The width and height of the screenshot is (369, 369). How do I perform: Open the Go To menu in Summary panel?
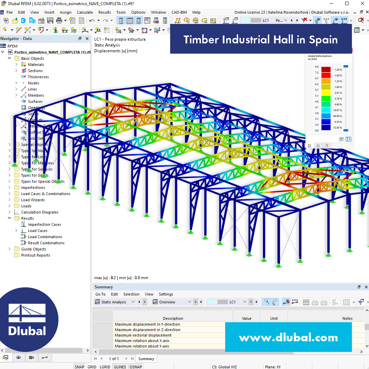pyautogui.click(x=100, y=294)
